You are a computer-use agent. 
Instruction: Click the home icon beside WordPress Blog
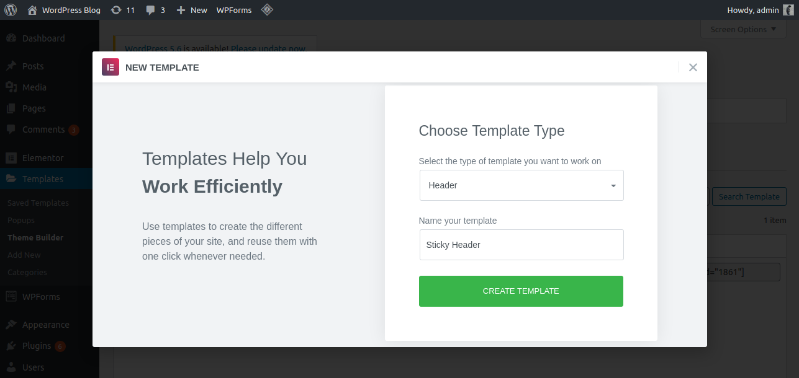tap(32, 10)
